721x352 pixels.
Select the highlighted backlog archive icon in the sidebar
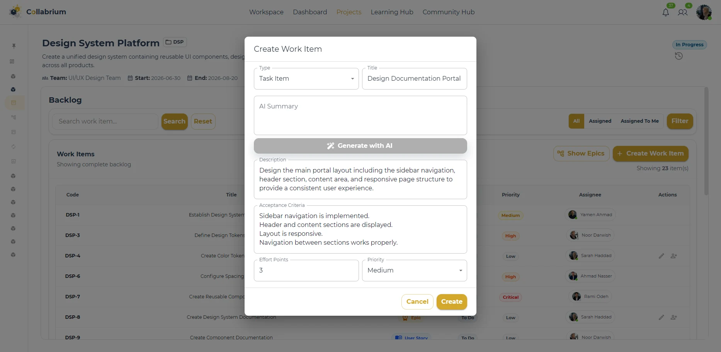[14, 103]
